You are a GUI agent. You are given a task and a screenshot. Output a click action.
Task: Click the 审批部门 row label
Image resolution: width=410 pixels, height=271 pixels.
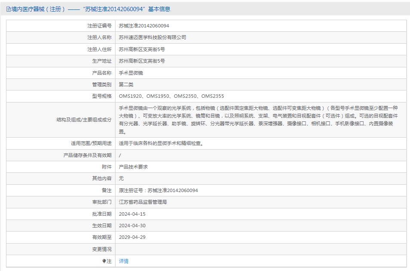point(102,202)
